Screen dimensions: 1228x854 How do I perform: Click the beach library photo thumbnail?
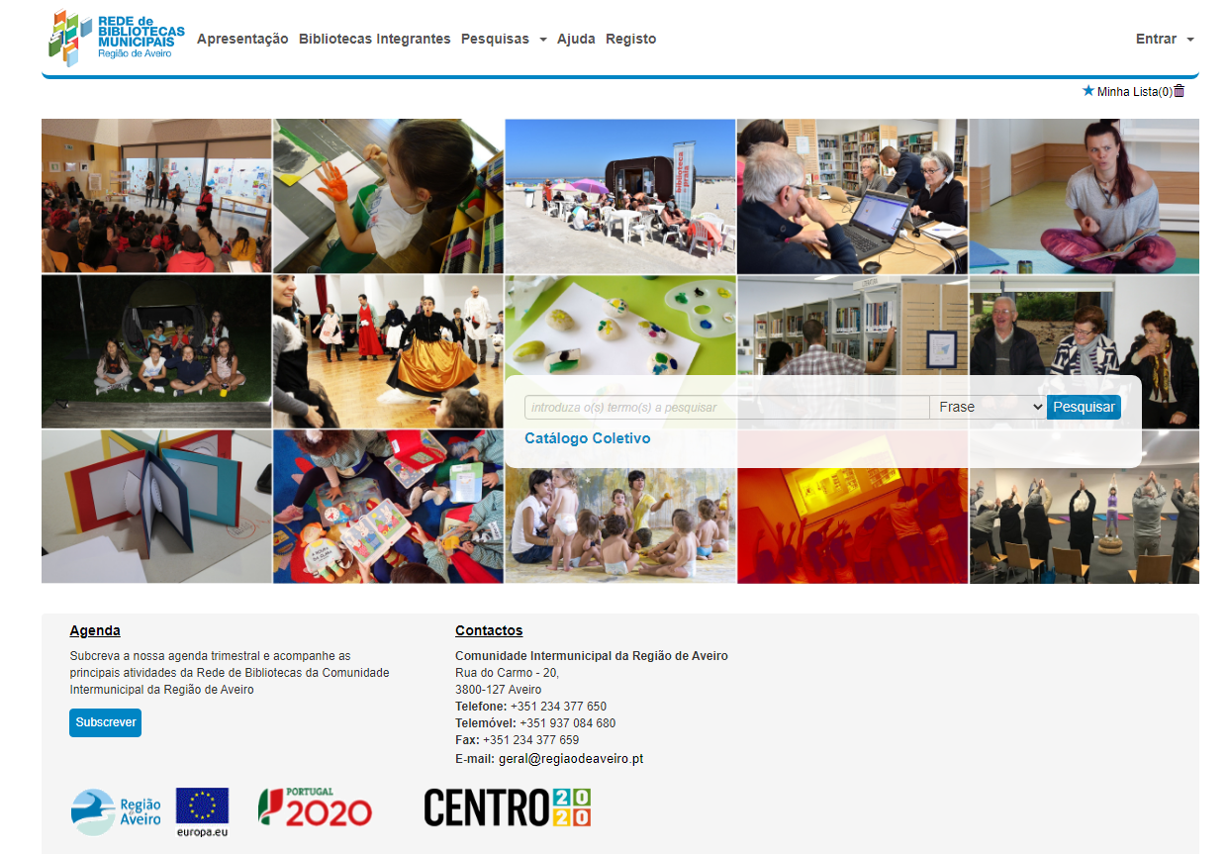pos(619,196)
